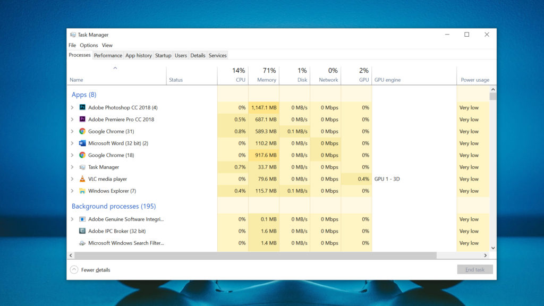This screenshot has width=544, height=306.
Task: Open the View menu
Action: [x=107, y=45]
